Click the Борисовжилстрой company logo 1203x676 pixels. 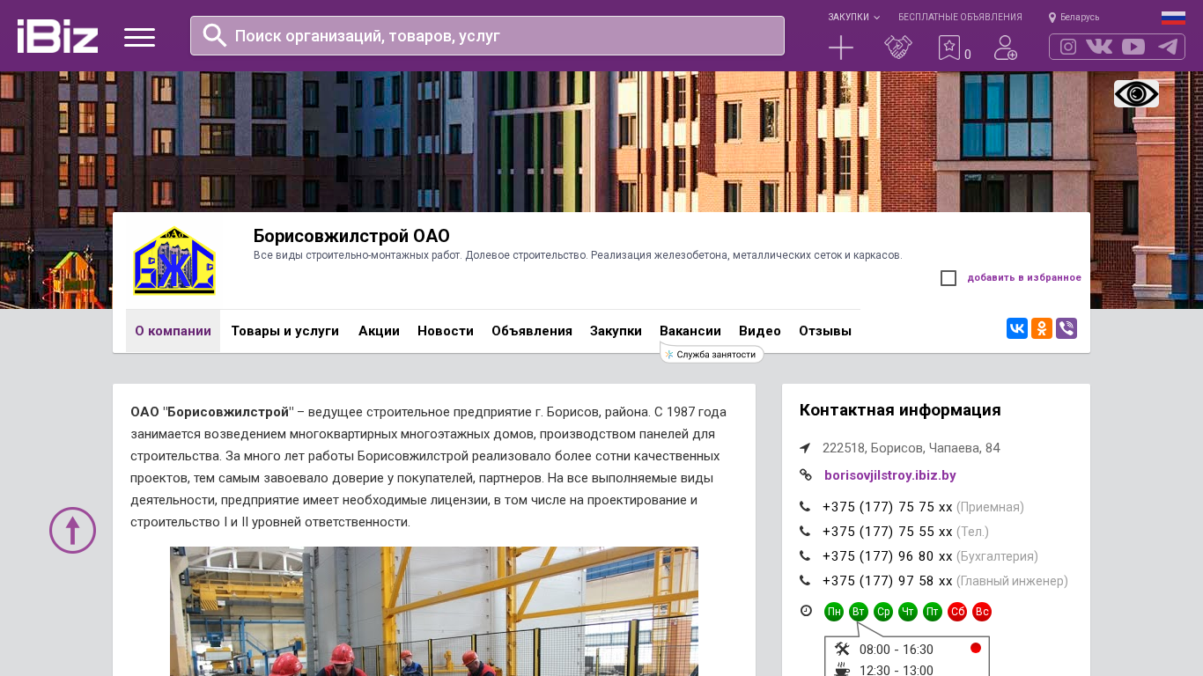174,260
